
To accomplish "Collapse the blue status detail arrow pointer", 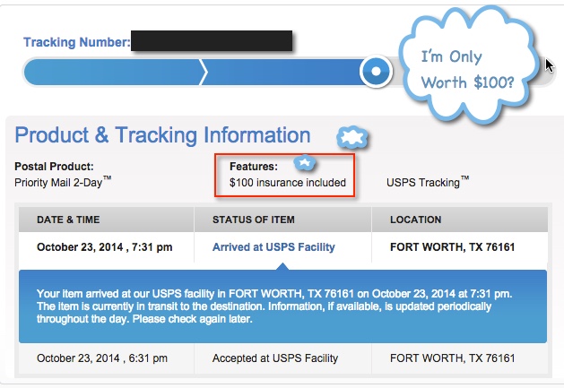I will [282, 266].
